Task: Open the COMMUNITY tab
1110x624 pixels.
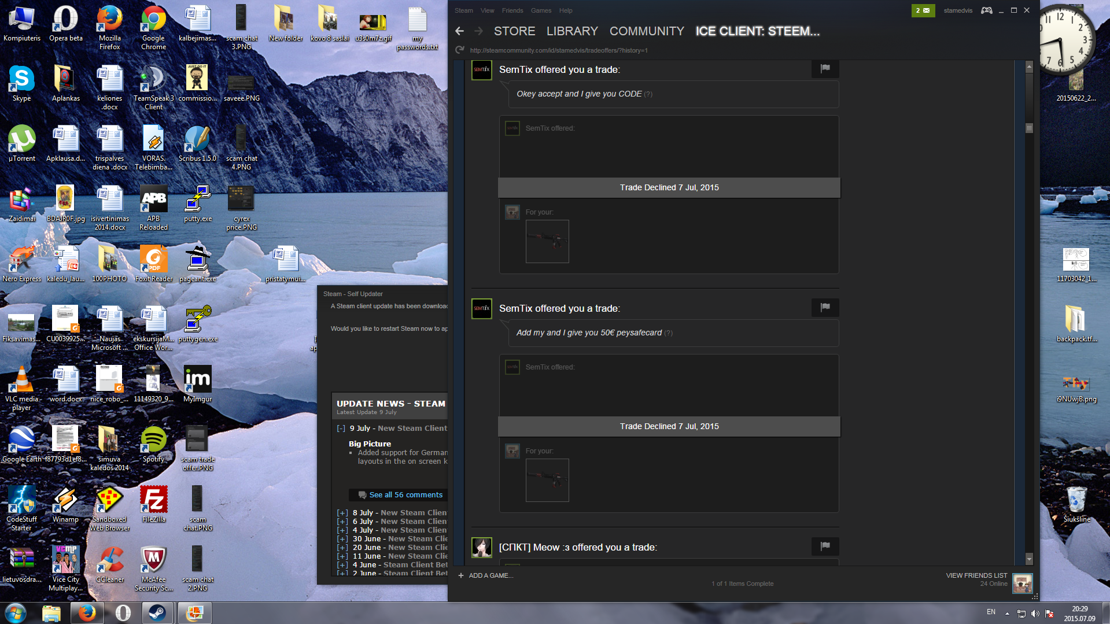Action: pos(646,31)
